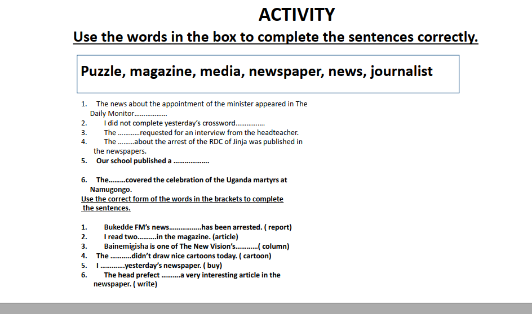The width and height of the screenshot is (532, 314).
Task: Click the blank after 'The New Vision's'
Action: tap(246, 246)
